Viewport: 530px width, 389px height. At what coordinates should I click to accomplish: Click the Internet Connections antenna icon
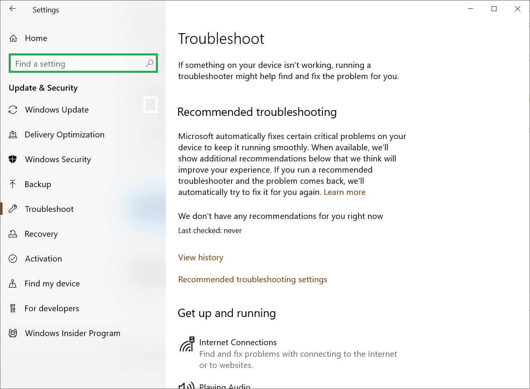click(x=187, y=344)
